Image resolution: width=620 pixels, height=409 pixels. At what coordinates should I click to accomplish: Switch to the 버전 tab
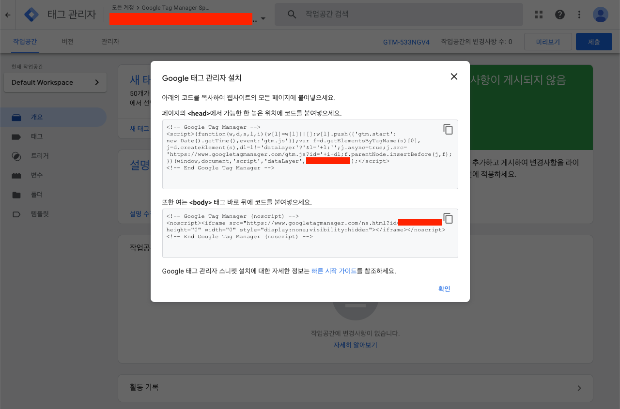(x=68, y=42)
